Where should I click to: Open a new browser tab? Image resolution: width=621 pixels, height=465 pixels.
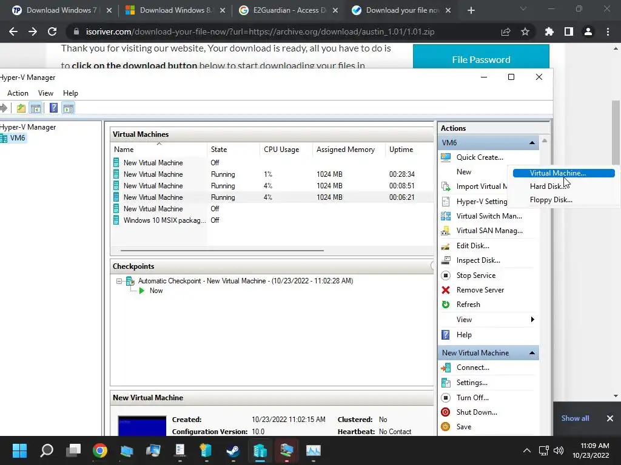pos(471,10)
